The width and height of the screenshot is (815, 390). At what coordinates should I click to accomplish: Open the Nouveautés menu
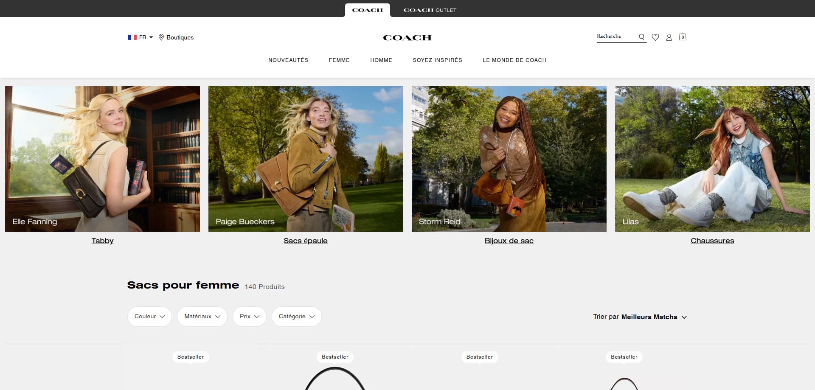click(x=288, y=60)
